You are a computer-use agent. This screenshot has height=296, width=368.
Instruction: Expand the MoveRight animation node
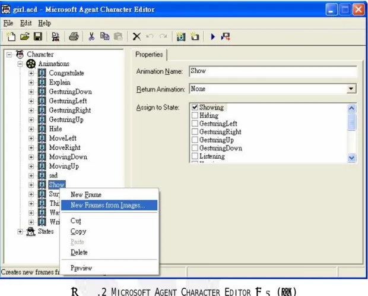coord(31,147)
